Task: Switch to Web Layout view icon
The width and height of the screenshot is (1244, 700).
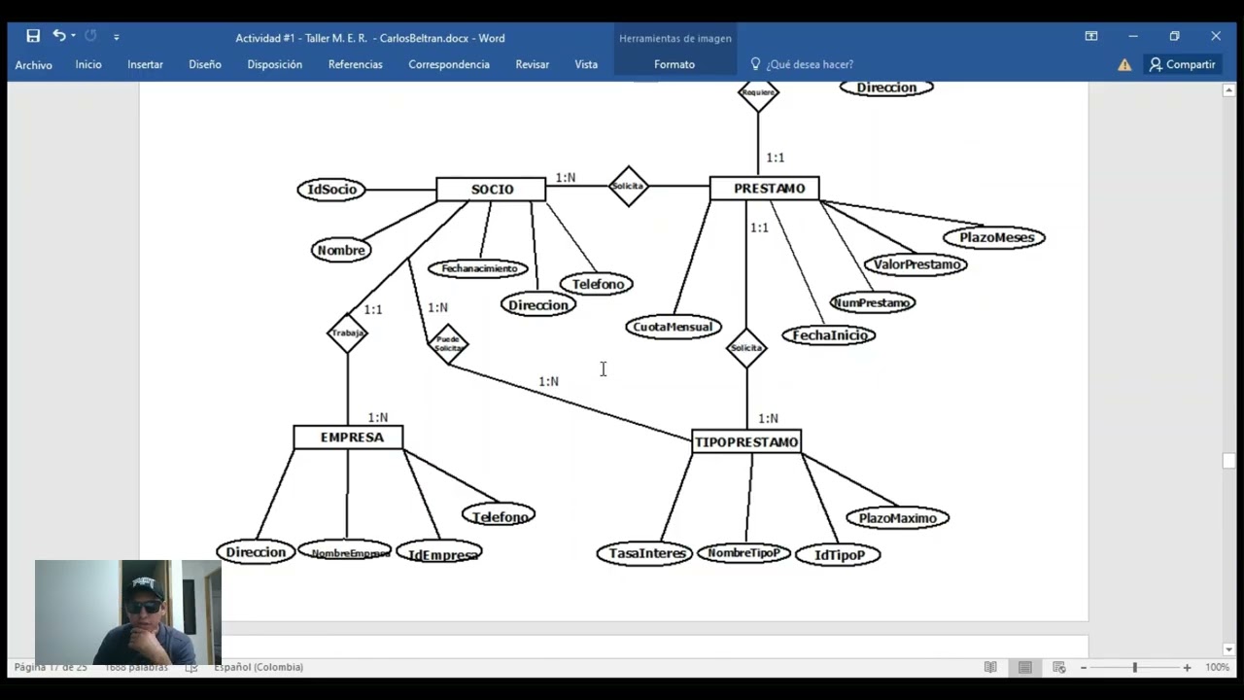Action: [x=1059, y=667]
